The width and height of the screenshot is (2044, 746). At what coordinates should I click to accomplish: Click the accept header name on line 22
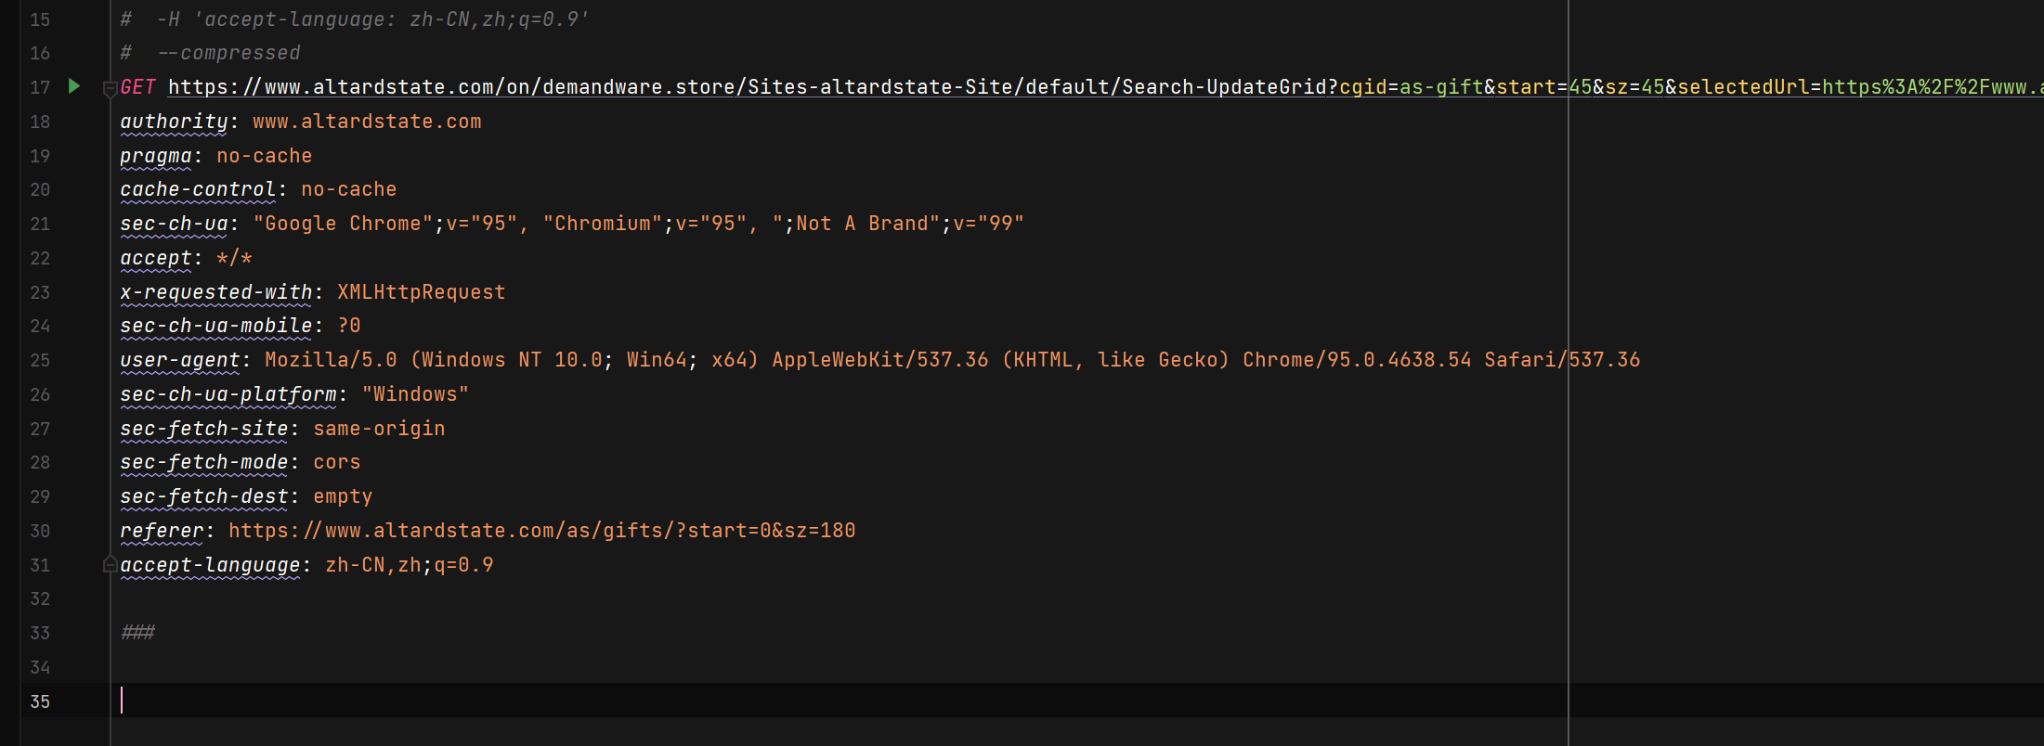click(x=156, y=258)
